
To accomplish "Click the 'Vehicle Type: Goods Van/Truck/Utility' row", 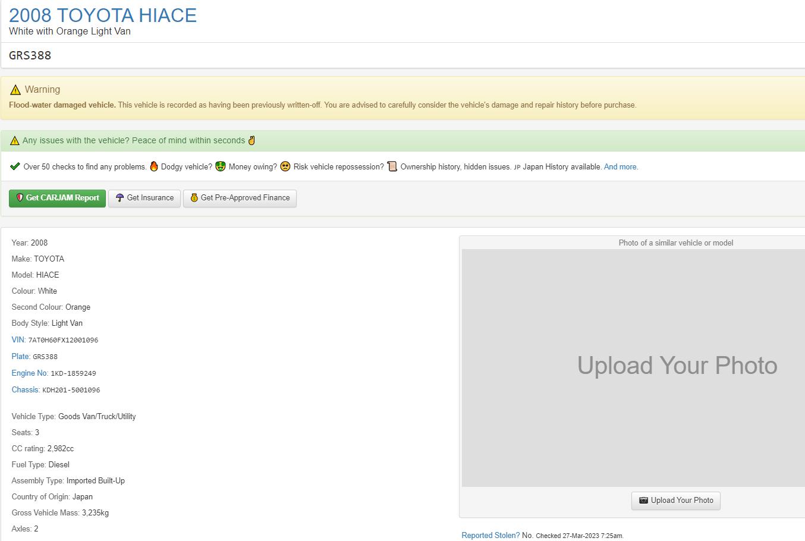I will tap(74, 417).
